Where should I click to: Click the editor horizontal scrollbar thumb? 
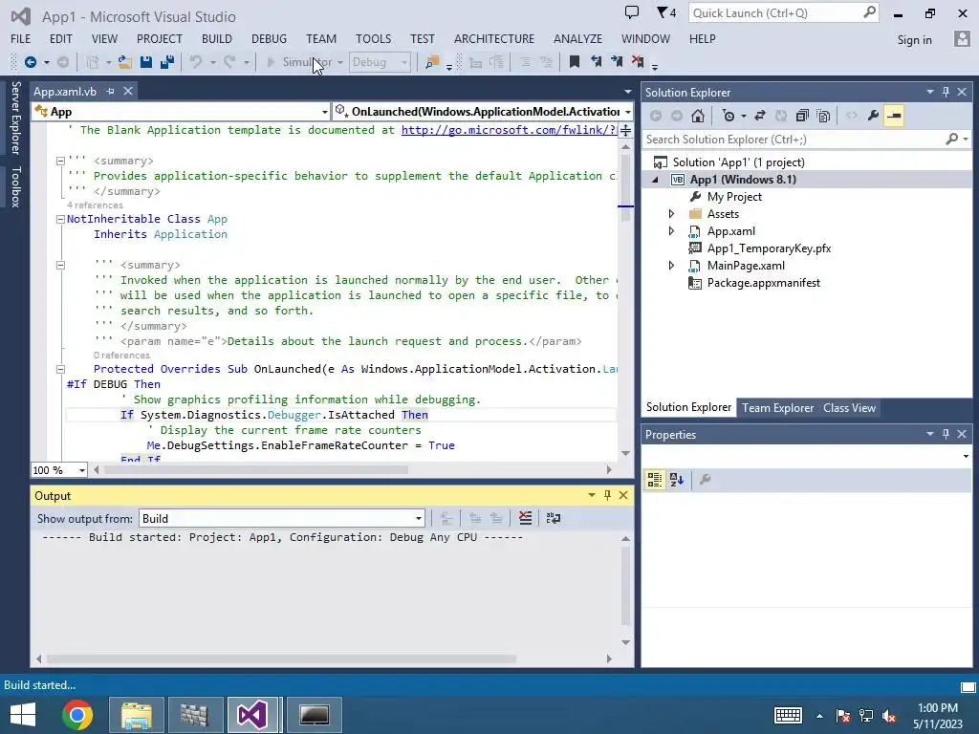(x=256, y=469)
